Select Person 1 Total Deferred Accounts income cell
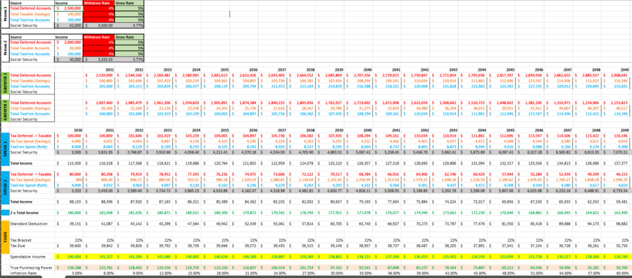Viewport: 632px width, 278px height. coord(66,7)
